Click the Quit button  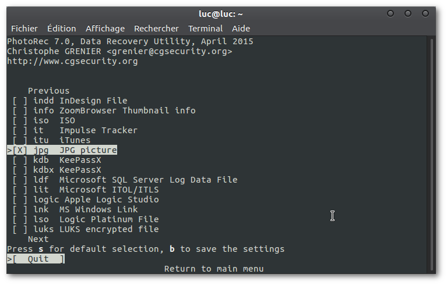tap(38, 259)
